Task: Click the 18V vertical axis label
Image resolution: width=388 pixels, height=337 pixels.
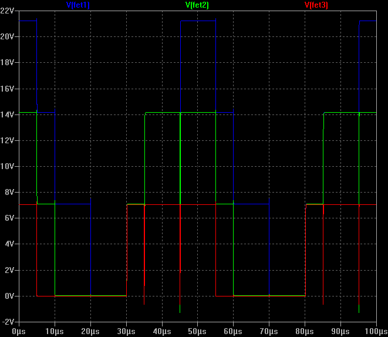Action: tap(7, 62)
